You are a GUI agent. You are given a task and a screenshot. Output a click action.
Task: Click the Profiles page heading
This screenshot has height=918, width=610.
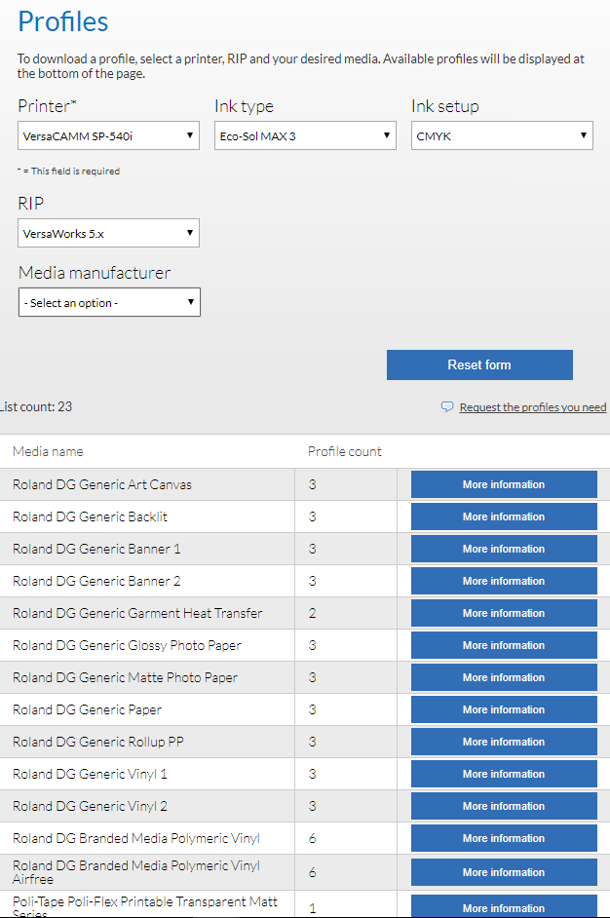coord(63,21)
